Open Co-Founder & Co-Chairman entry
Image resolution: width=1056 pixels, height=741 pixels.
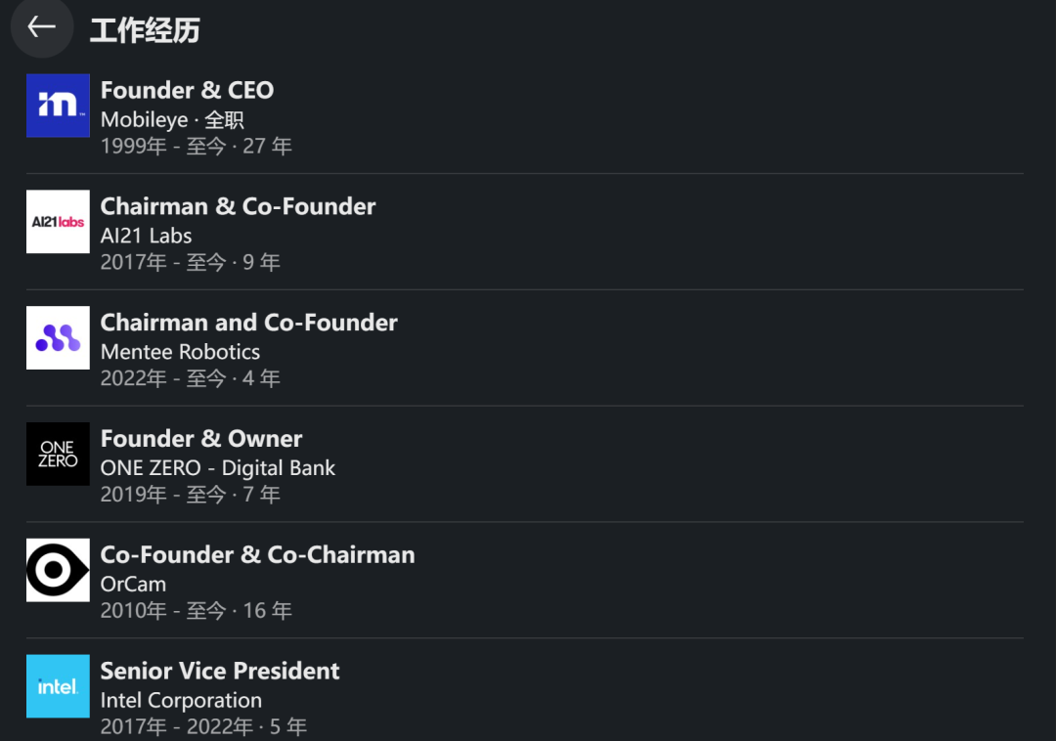[257, 555]
